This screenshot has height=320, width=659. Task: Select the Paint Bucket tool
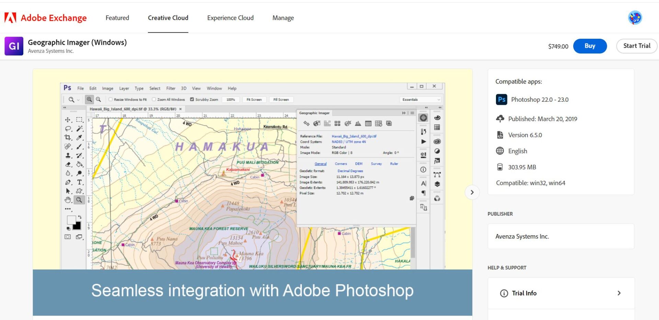point(79,164)
